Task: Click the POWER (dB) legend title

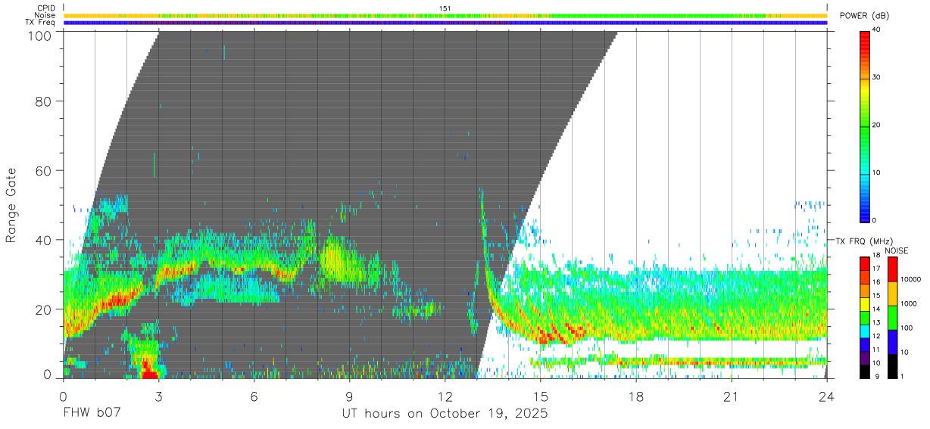Action: point(864,16)
